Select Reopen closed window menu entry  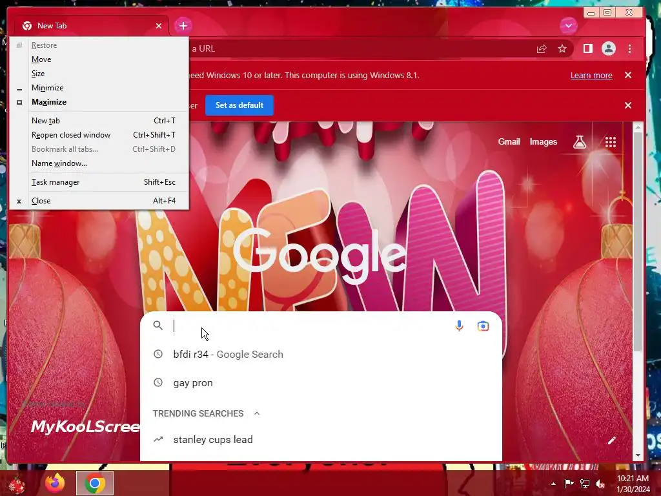pos(99,135)
